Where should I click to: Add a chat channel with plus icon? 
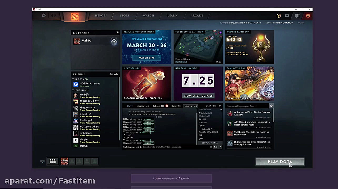[220, 106]
